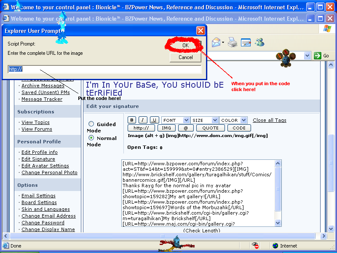Enable the http:// link tag button

pyautogui.click(x=141, y=128)
